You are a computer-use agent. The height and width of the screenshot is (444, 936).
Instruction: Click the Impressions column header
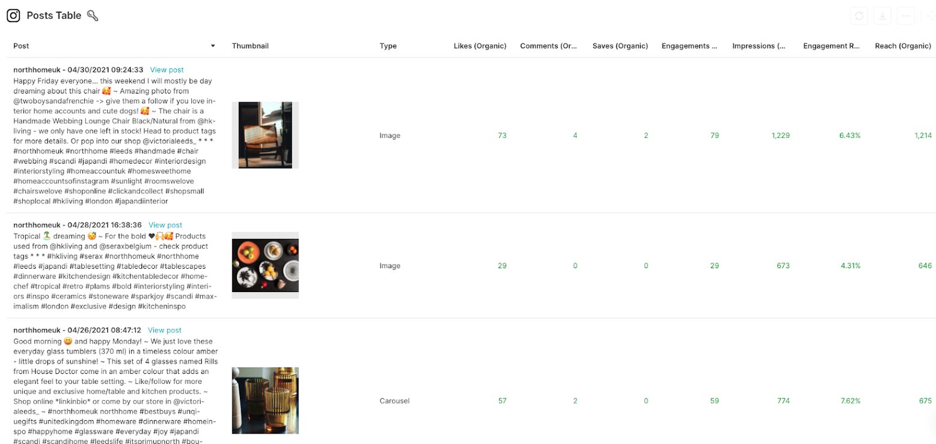759,46
